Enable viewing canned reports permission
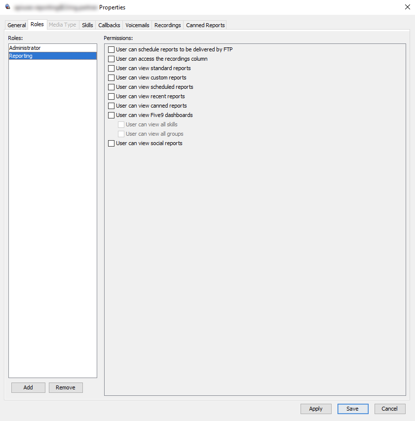This screenshot has width=415, height=421. click(111, 106)
